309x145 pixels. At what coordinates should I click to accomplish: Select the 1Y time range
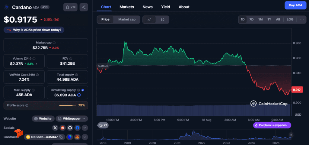click(269, 20)
